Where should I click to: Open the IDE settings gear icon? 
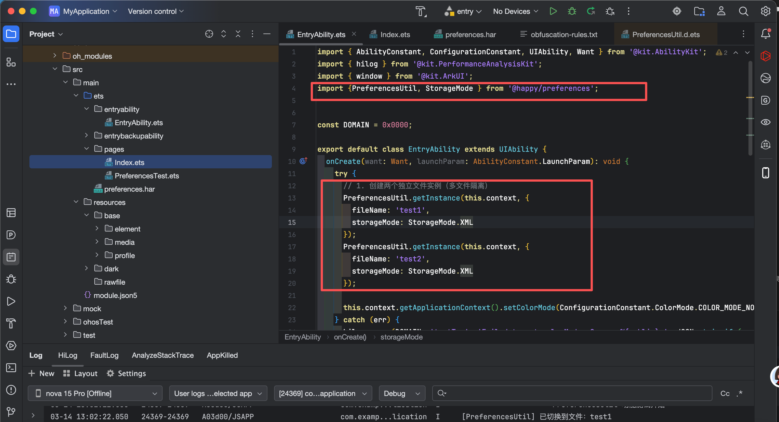coord(765,11)
